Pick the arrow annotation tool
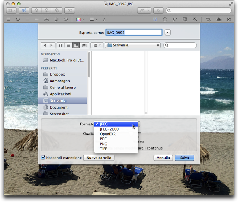Viewport: 238px width, 202px height. pyautogui.click(x=37, y=19)
